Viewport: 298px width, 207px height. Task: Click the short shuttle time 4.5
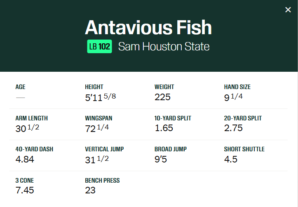231,159
